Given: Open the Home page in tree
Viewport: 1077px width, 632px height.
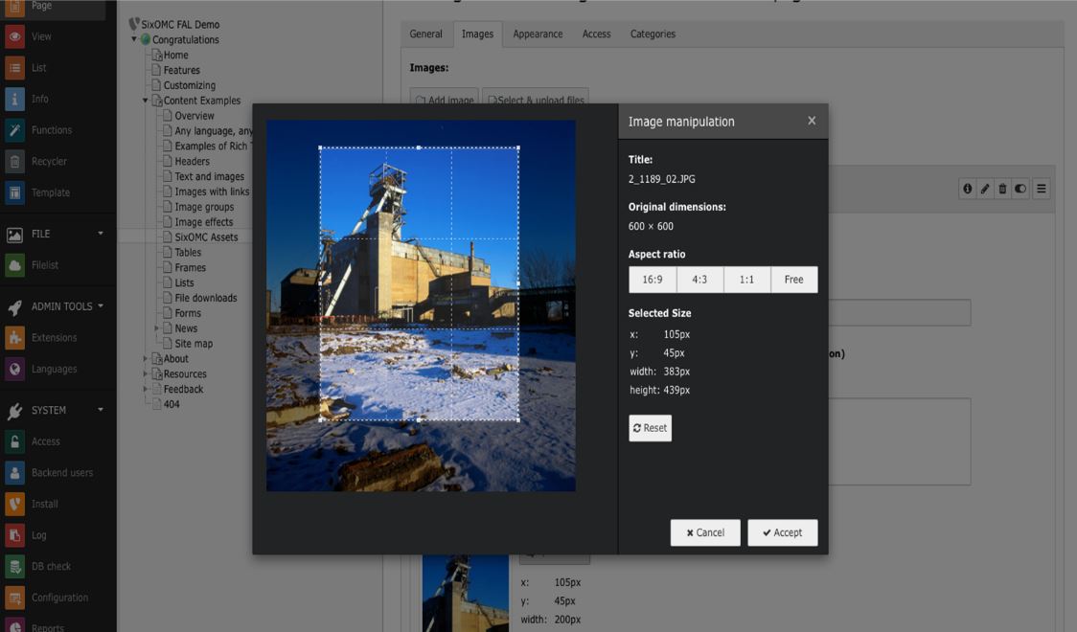Looking at the screenshot, I should point(176,55).
